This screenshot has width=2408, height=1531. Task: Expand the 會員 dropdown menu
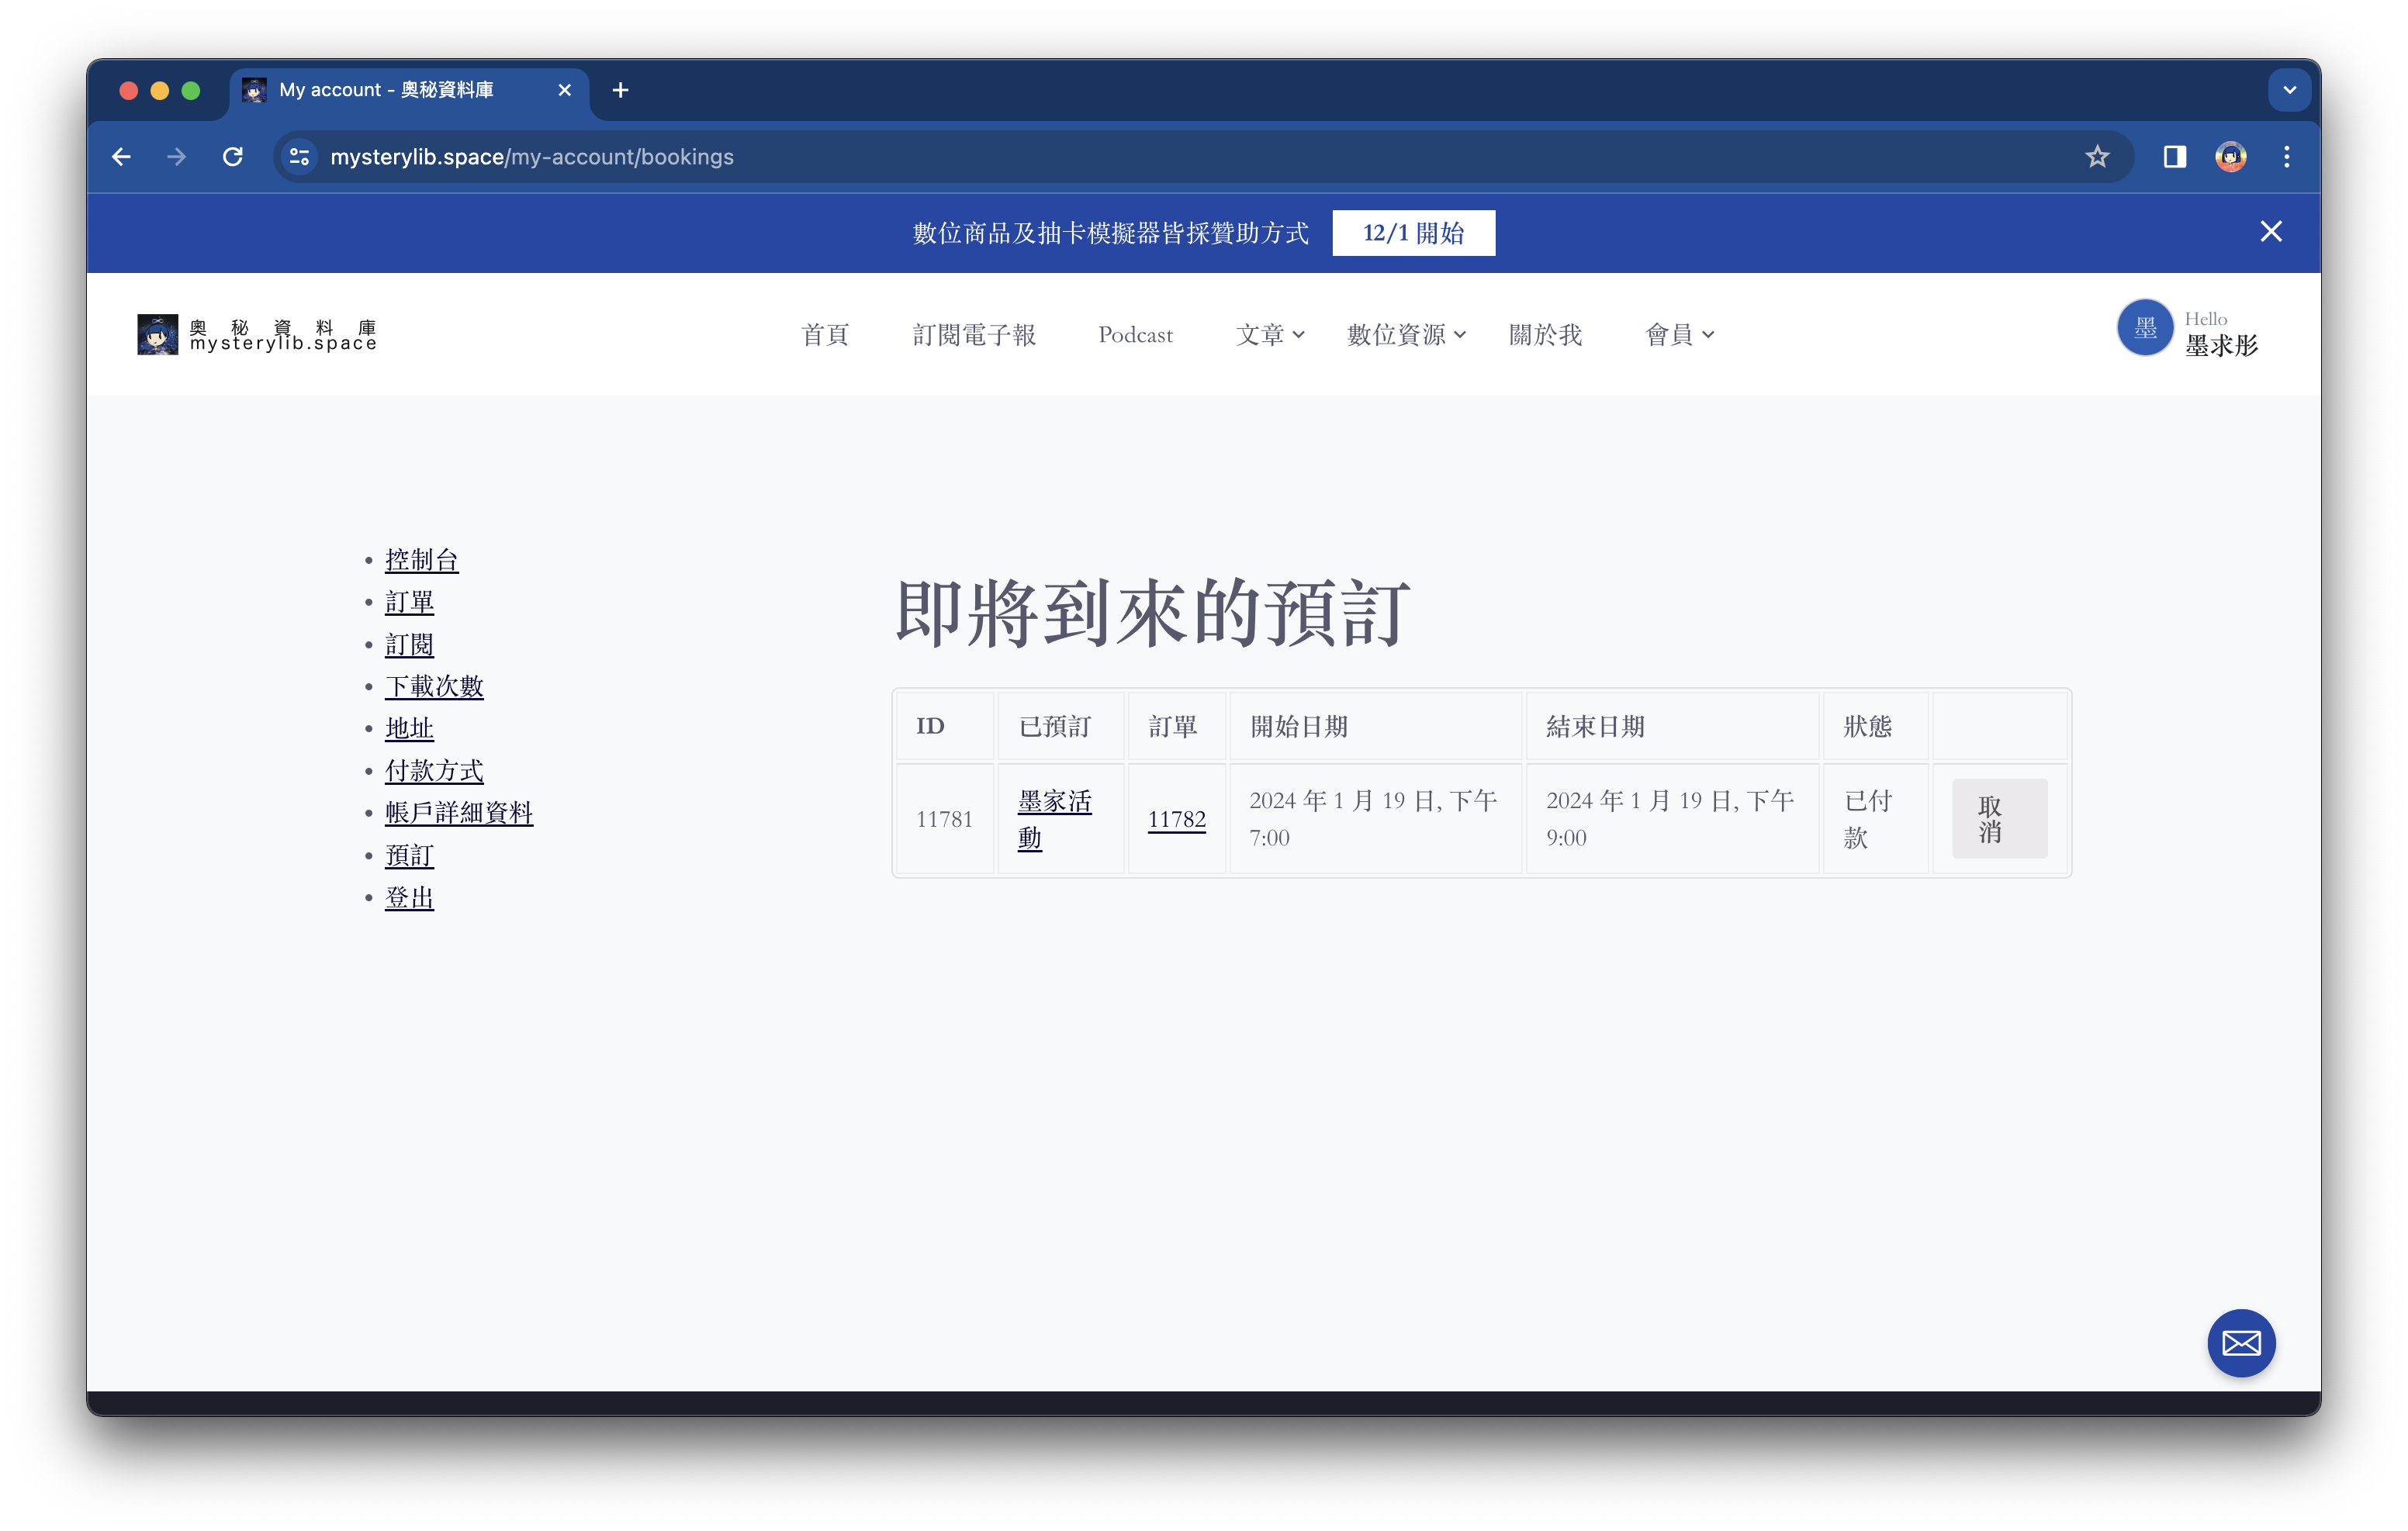click(x=1679, y=335)
